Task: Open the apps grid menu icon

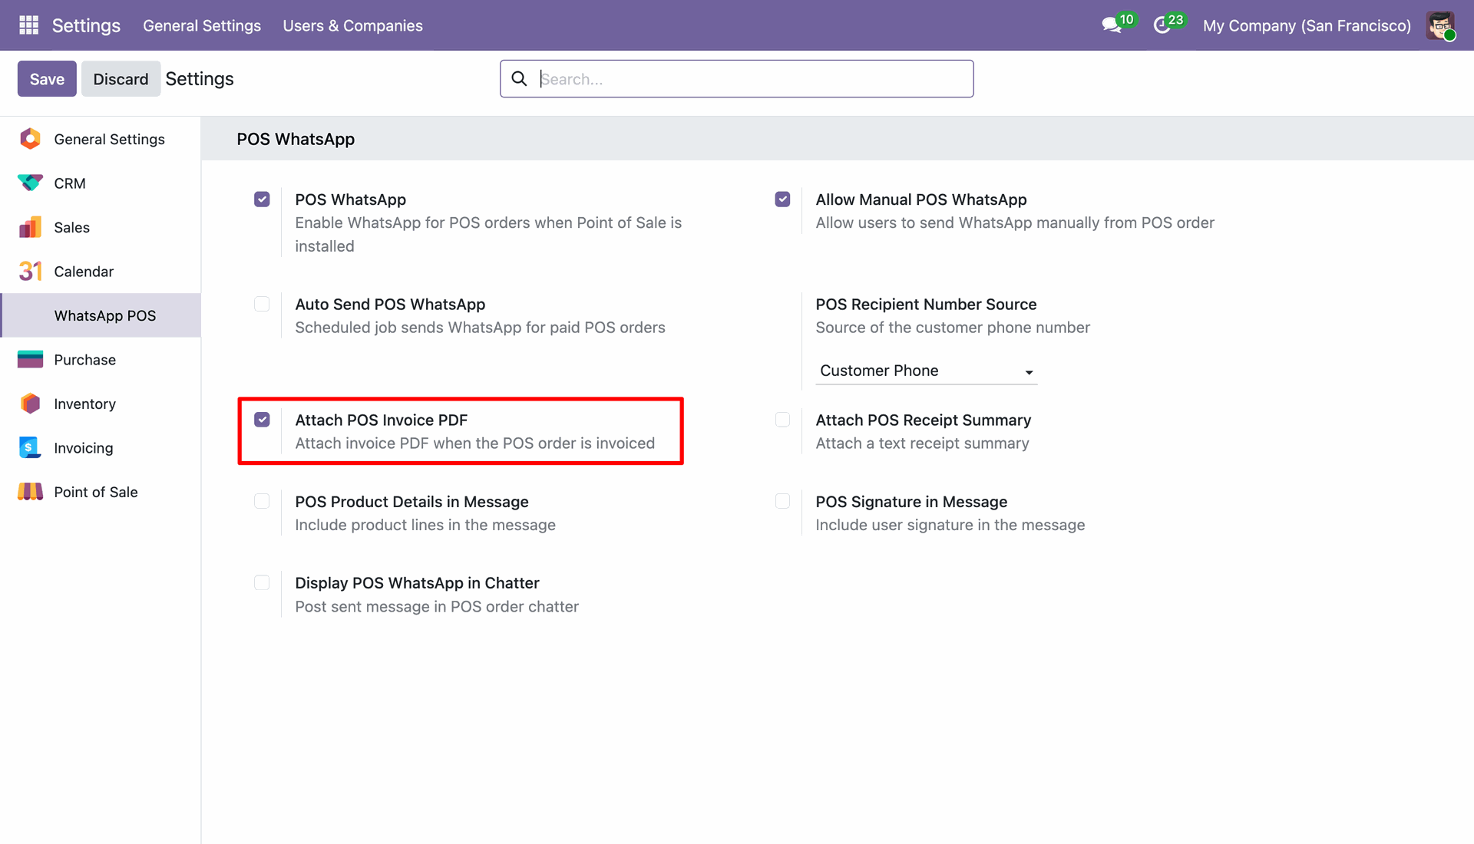Action: click(x=28, y=25)
